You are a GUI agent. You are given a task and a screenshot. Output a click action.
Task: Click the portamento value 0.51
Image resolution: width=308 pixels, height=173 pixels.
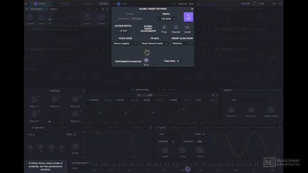[146, 65]
